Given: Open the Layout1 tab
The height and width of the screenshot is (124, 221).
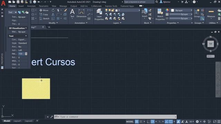Looking at the screenshot, I should tap(18, 121).
